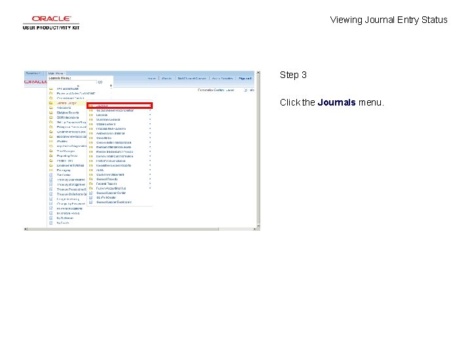The width and height of the screenshot is (472, 354).
Task: Go to the Home link
Action: click(151, 78)
